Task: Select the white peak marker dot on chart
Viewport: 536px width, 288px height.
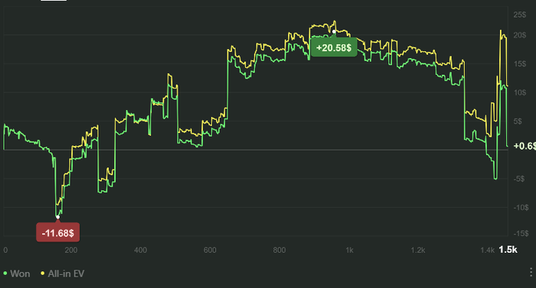Action: (x=334, y=32)
